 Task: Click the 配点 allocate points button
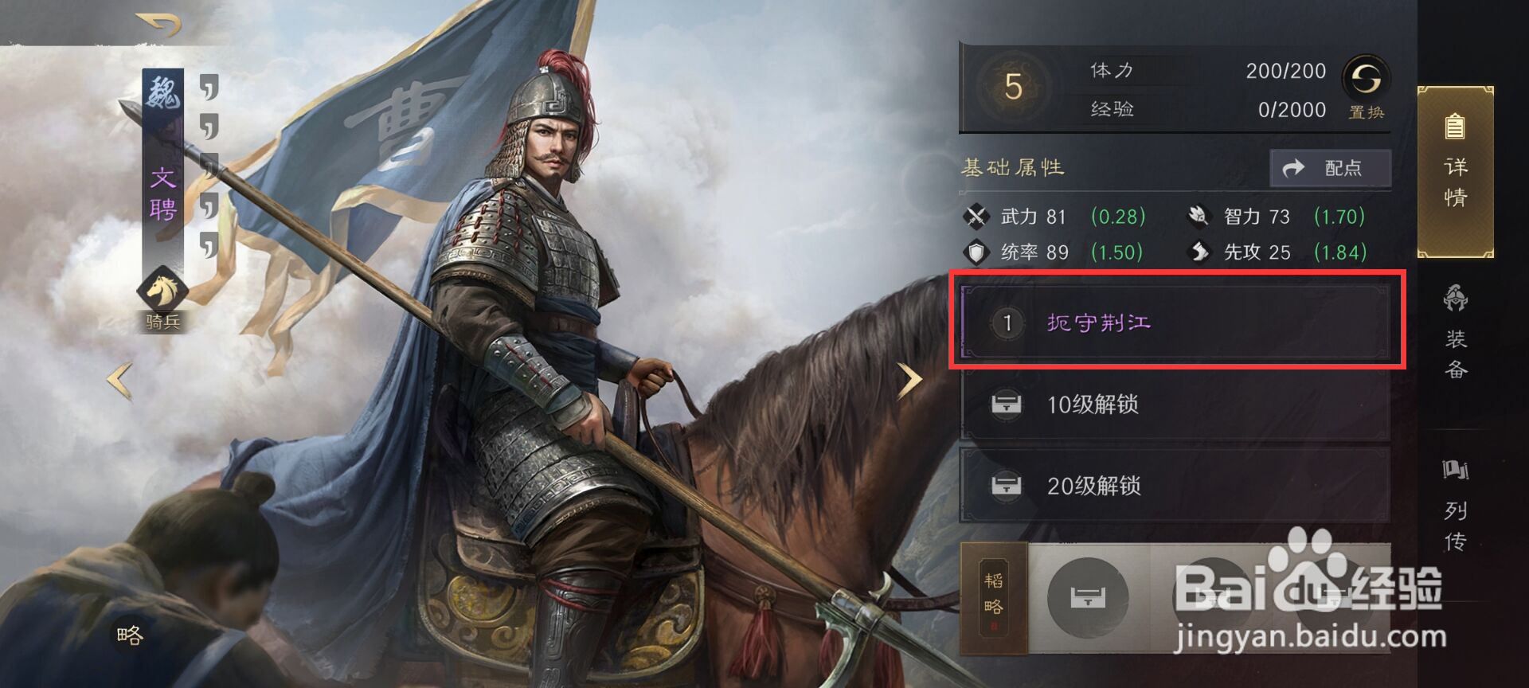[x=1330, y=168]
